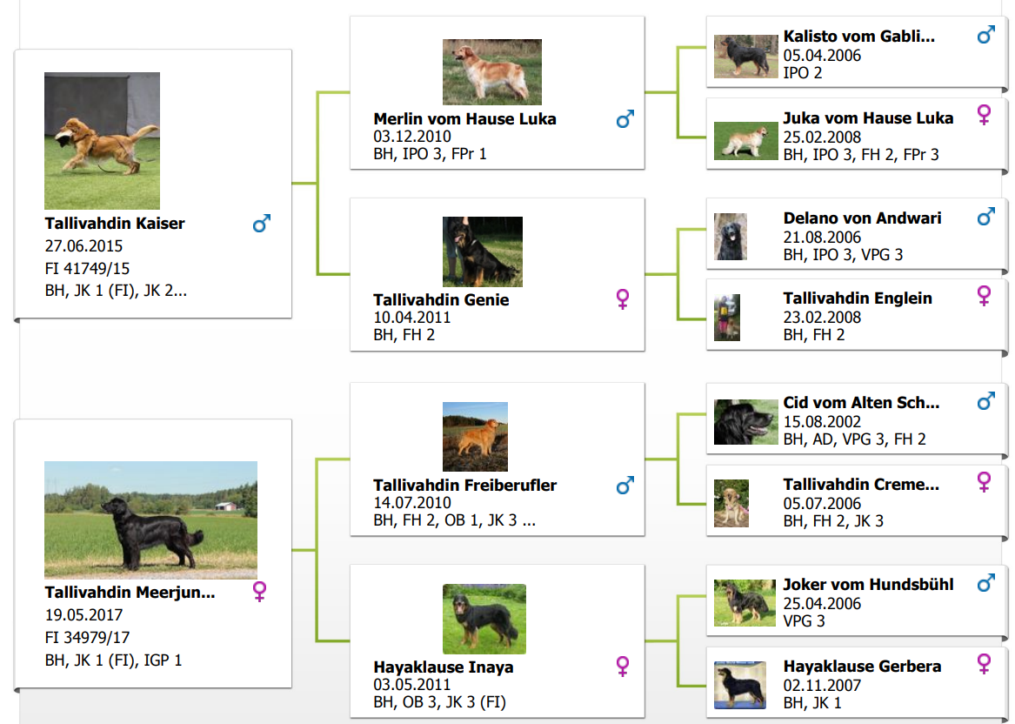1015x724 pixels.
Task: Open Tallivahdin Meerjun black dog photo
Action: [150, 520]
